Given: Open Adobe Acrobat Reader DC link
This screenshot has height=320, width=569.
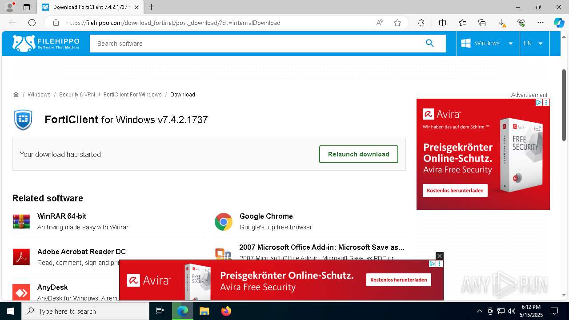Looking at the screenshot, I should click(82, 252).
